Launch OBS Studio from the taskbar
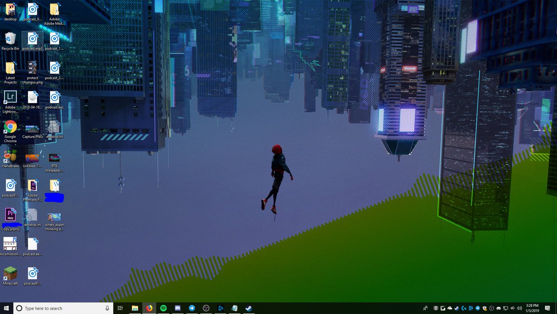This screenshot has height=314, width=557. (x=206, y=307)
